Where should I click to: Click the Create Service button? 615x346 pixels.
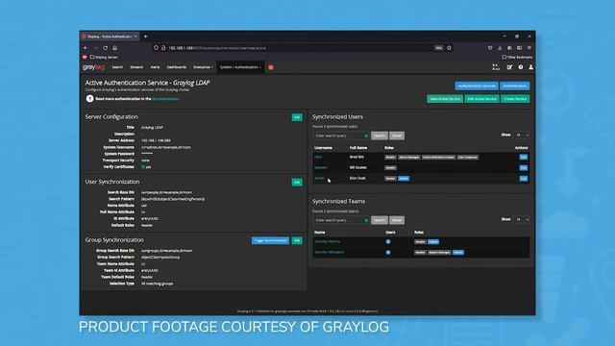pos(515,99)
